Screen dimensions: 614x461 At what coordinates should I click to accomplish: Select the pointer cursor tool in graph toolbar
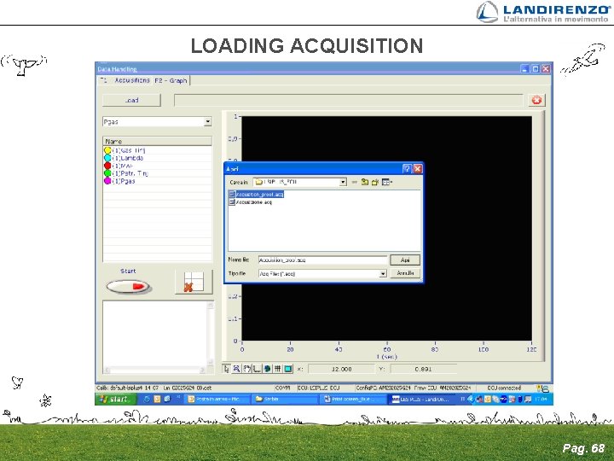(x=226, y=369)
